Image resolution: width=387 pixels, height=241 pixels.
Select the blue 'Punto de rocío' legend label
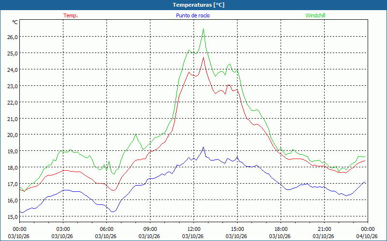193,15
